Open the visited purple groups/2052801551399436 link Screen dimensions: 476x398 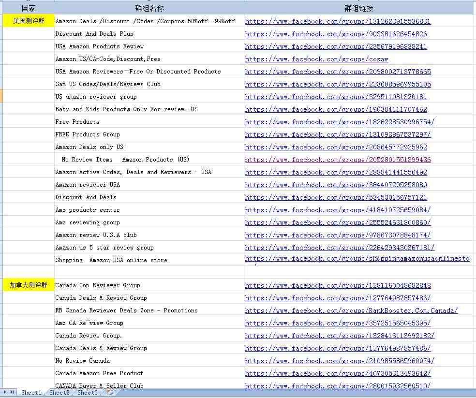tap(338, 160)
